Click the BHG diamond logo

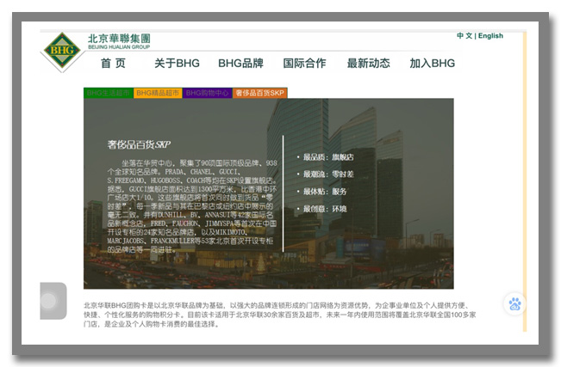point(62,51)
